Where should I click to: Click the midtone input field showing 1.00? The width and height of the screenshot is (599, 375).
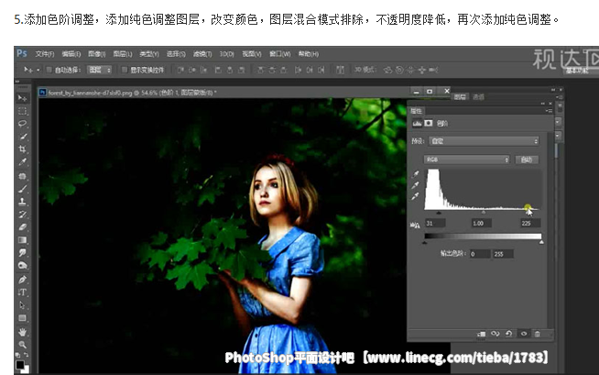(482, 223)
